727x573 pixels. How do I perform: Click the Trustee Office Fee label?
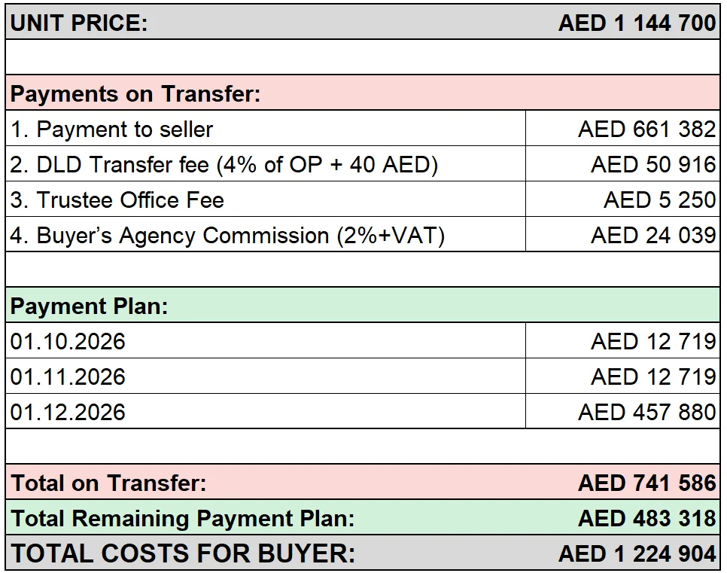click(x=117, y=200)
